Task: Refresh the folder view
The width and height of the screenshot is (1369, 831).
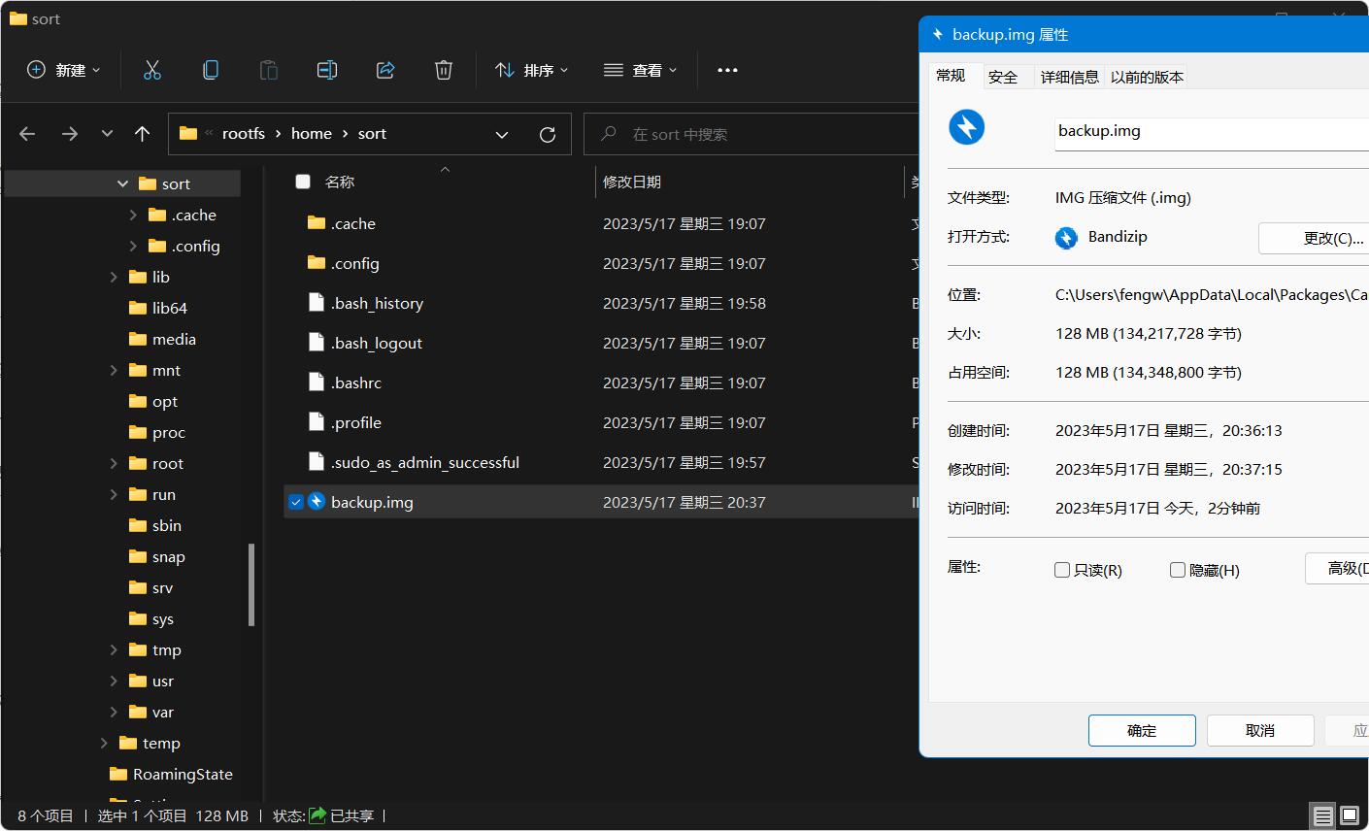Action: pyautogui.click(x=547, y=134)
